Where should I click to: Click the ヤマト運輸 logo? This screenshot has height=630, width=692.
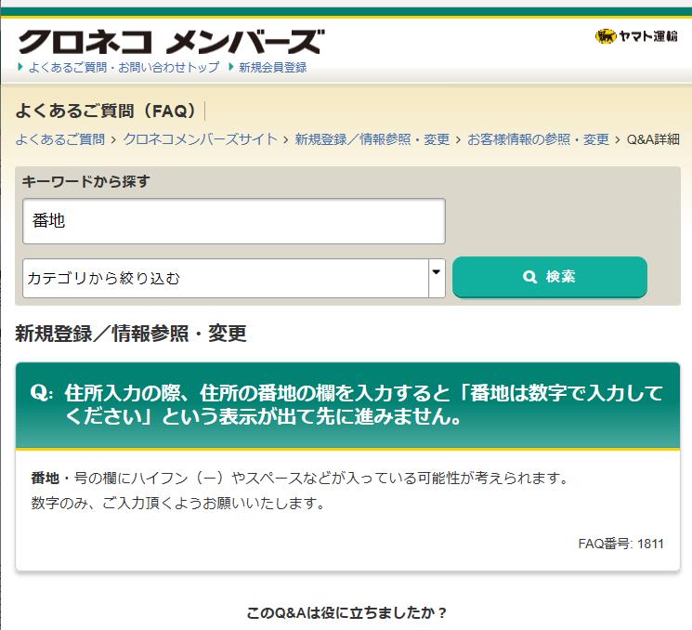[636, 35]
